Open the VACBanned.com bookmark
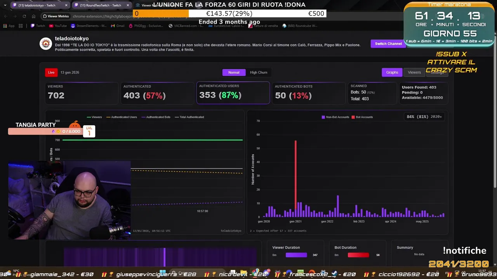 point(186,26)
